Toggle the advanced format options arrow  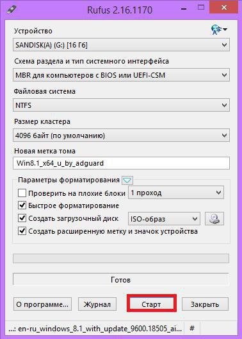127,180
